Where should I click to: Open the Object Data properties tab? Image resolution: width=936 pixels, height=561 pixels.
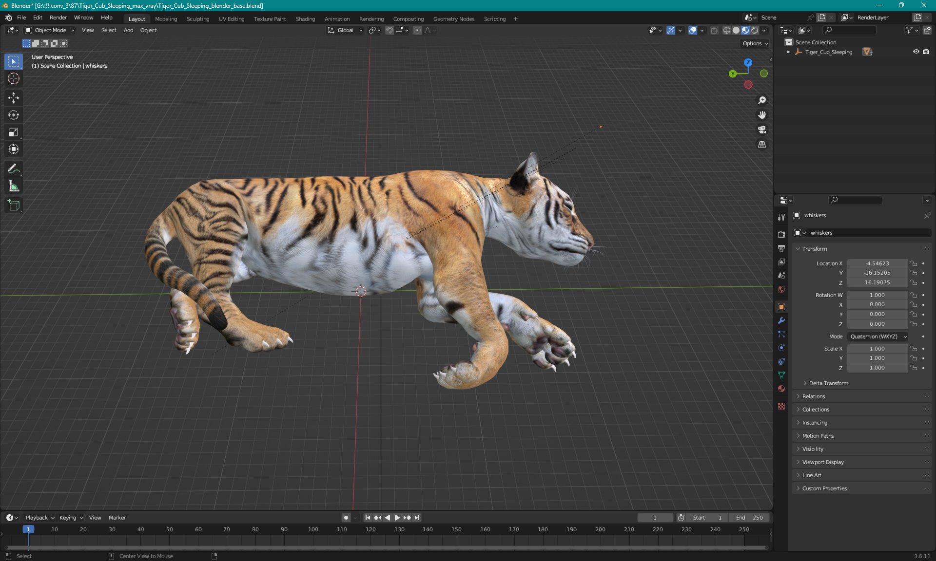(x=781, y=375)
